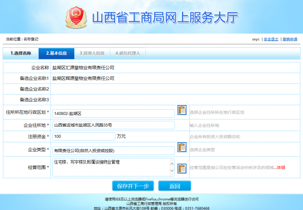View the 详细 link for business scope

[281, 168]
